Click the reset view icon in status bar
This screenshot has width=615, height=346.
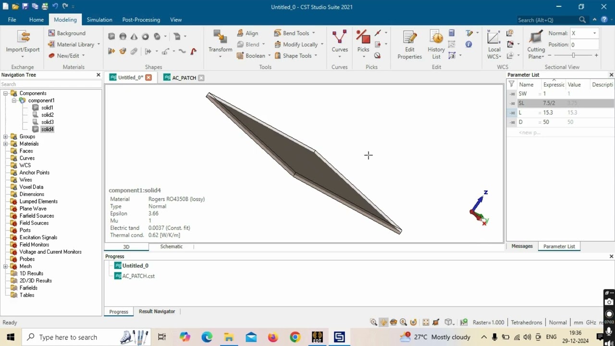[426, 322]
